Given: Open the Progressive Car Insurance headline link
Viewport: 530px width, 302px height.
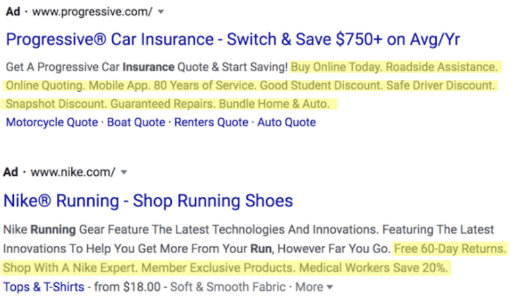Looking at the screenshot, I should (233, 39).
